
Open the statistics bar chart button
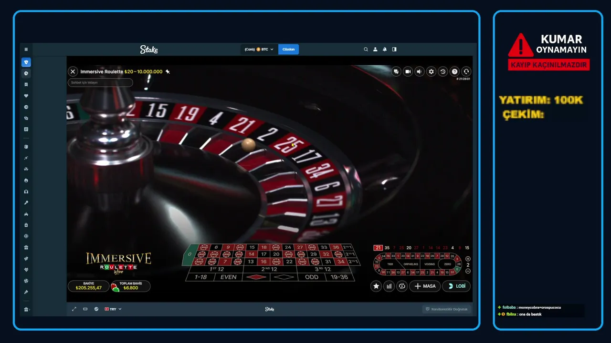(389, 286)
